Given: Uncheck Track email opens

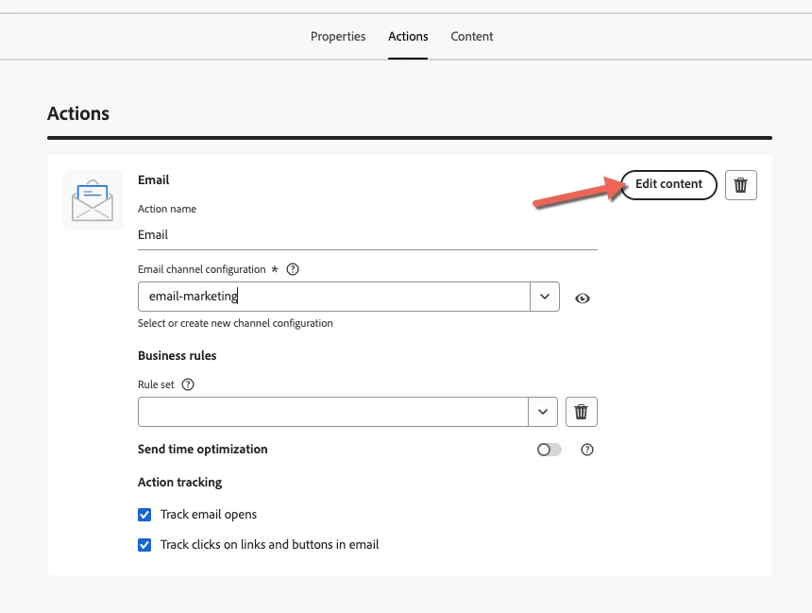Looking at the screenshot, I should [144, 515].
